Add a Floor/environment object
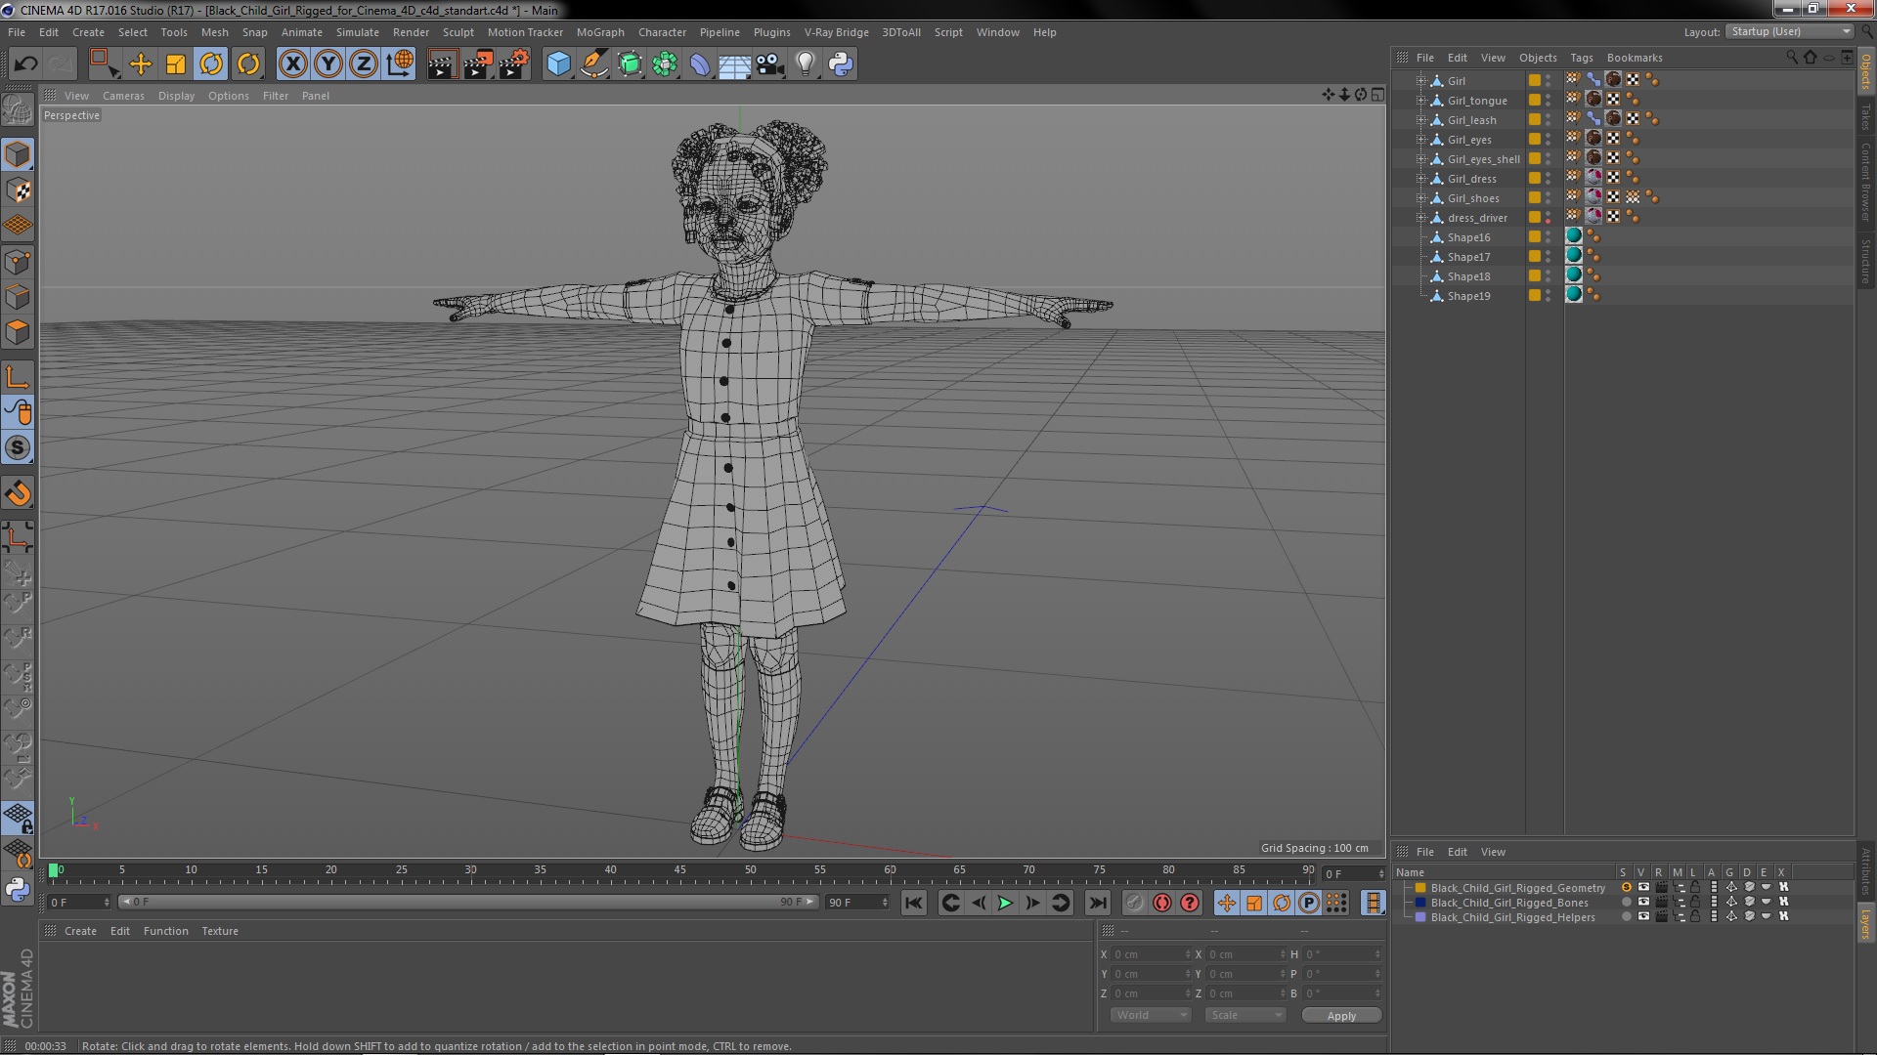Viewport: 1877px width, 1055px height. (x=735, y=64)
